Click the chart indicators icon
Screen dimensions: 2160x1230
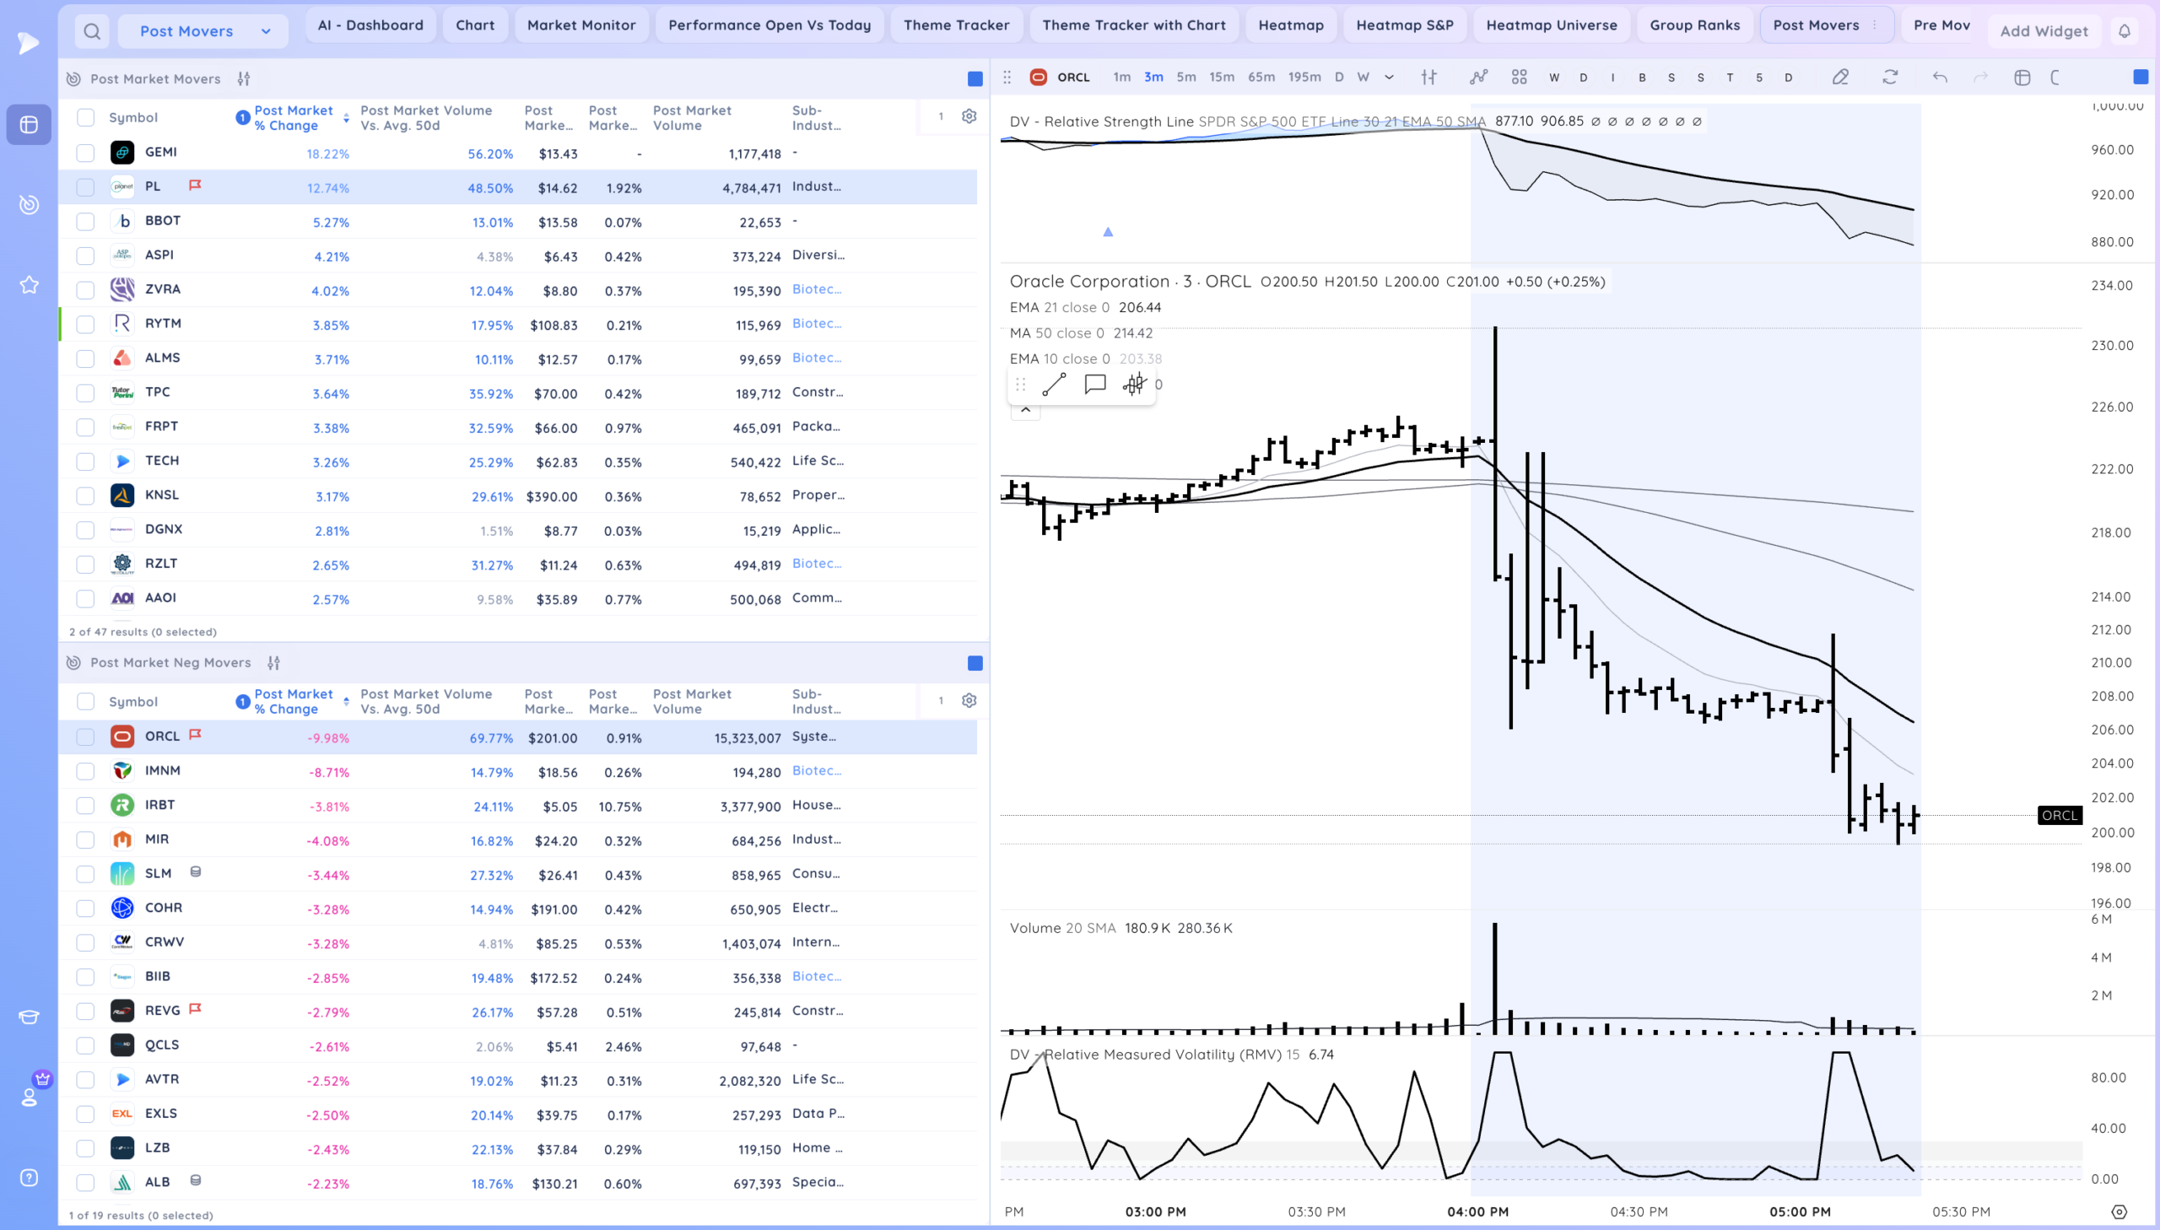[1477, 77]
